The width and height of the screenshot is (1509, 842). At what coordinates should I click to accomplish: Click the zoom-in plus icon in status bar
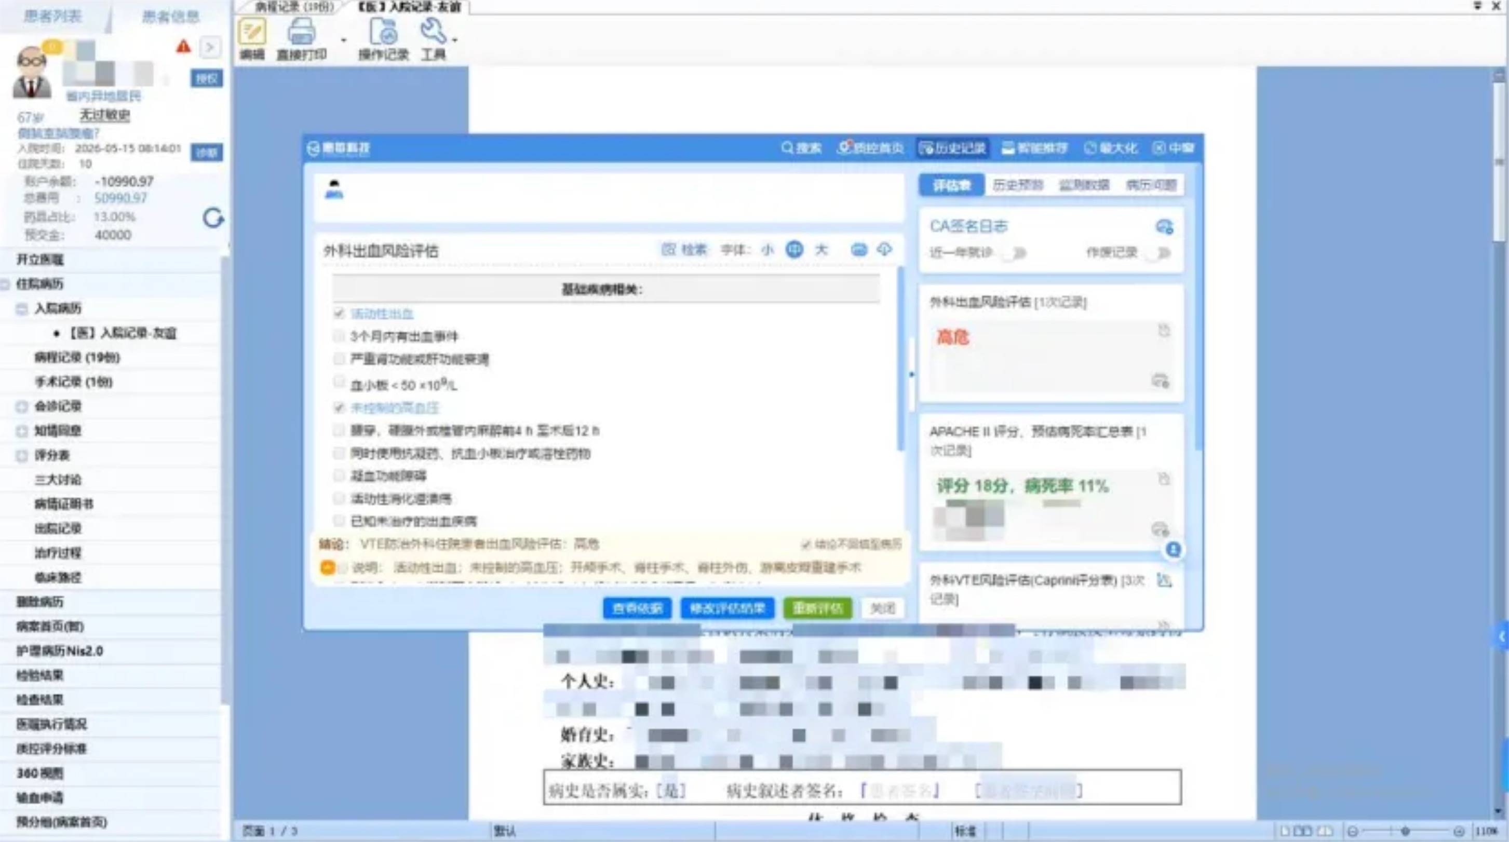[x=1459, y=831]
